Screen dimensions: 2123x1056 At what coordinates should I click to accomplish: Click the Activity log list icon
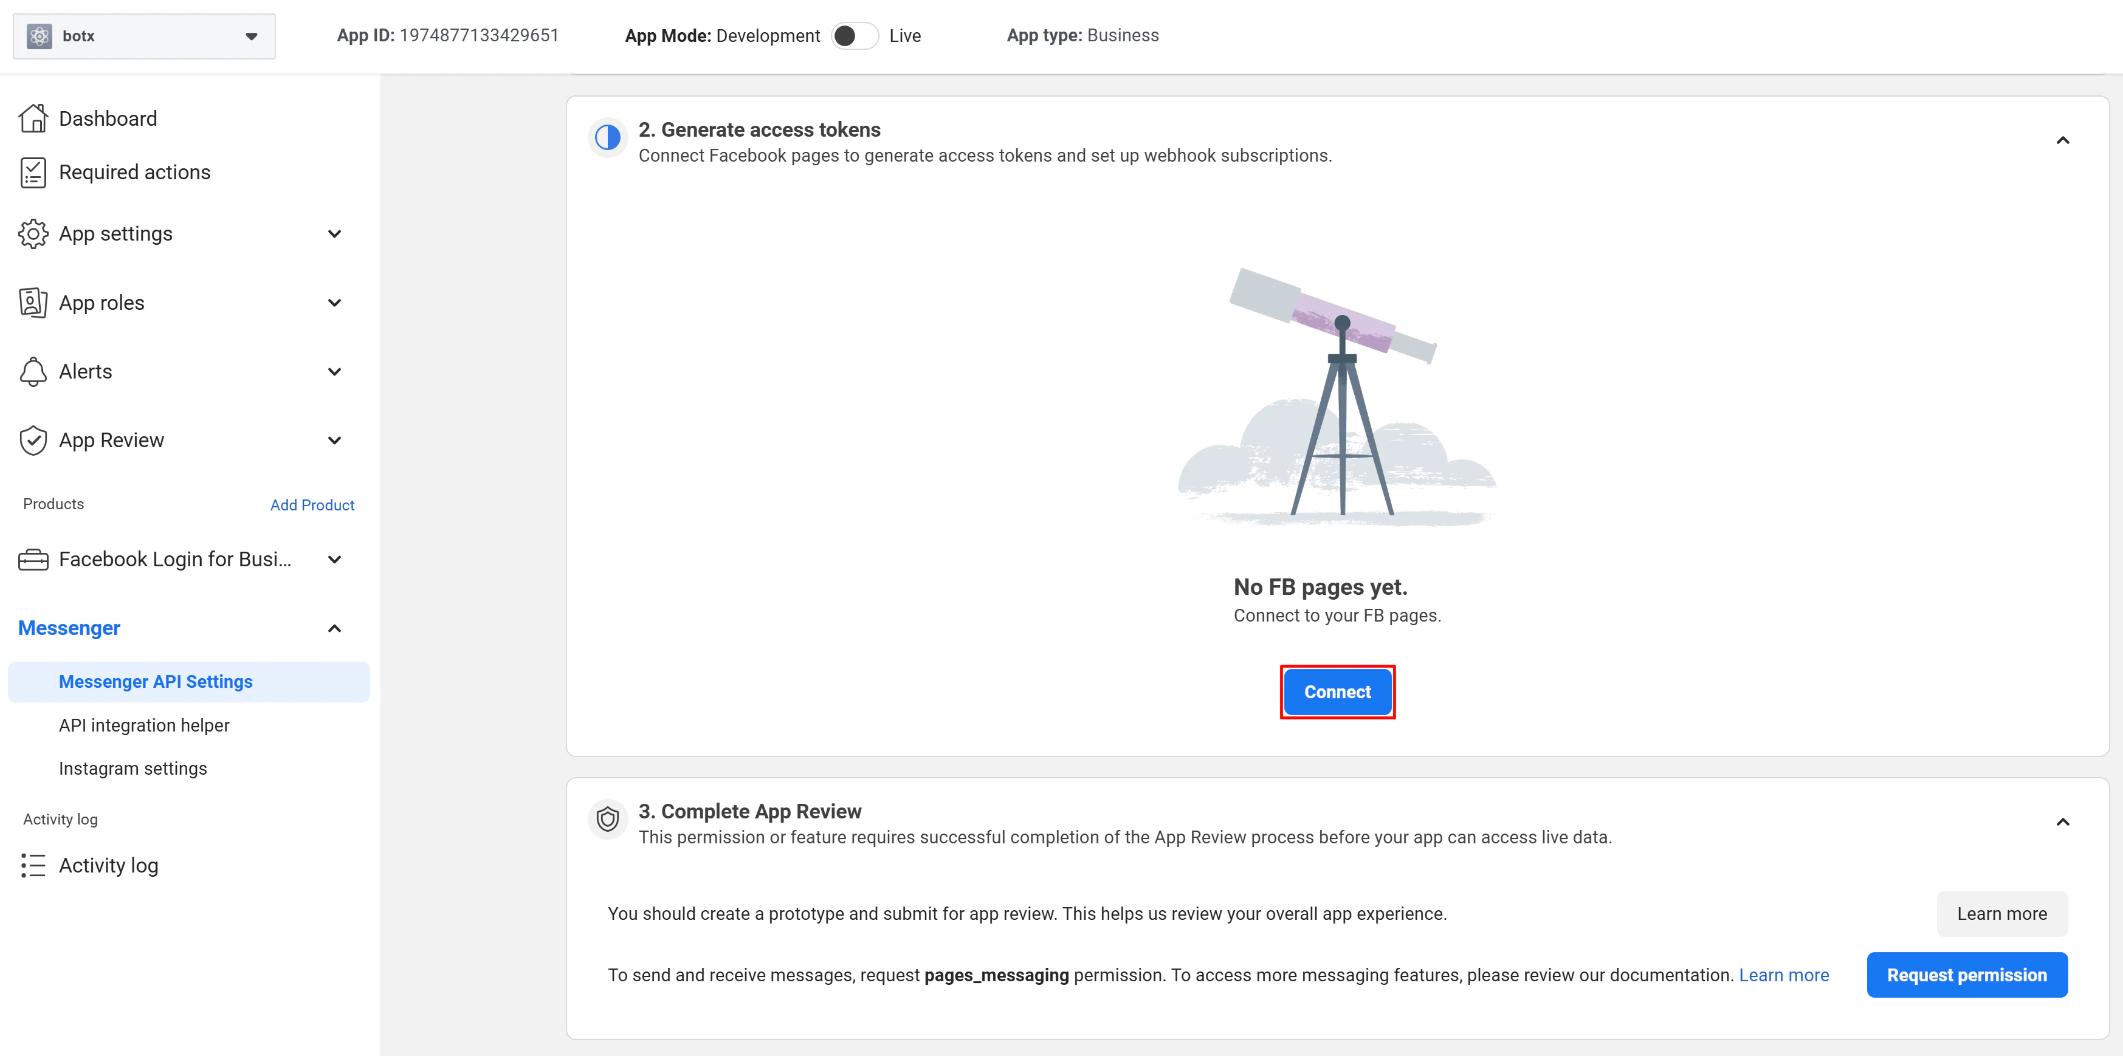33,866
